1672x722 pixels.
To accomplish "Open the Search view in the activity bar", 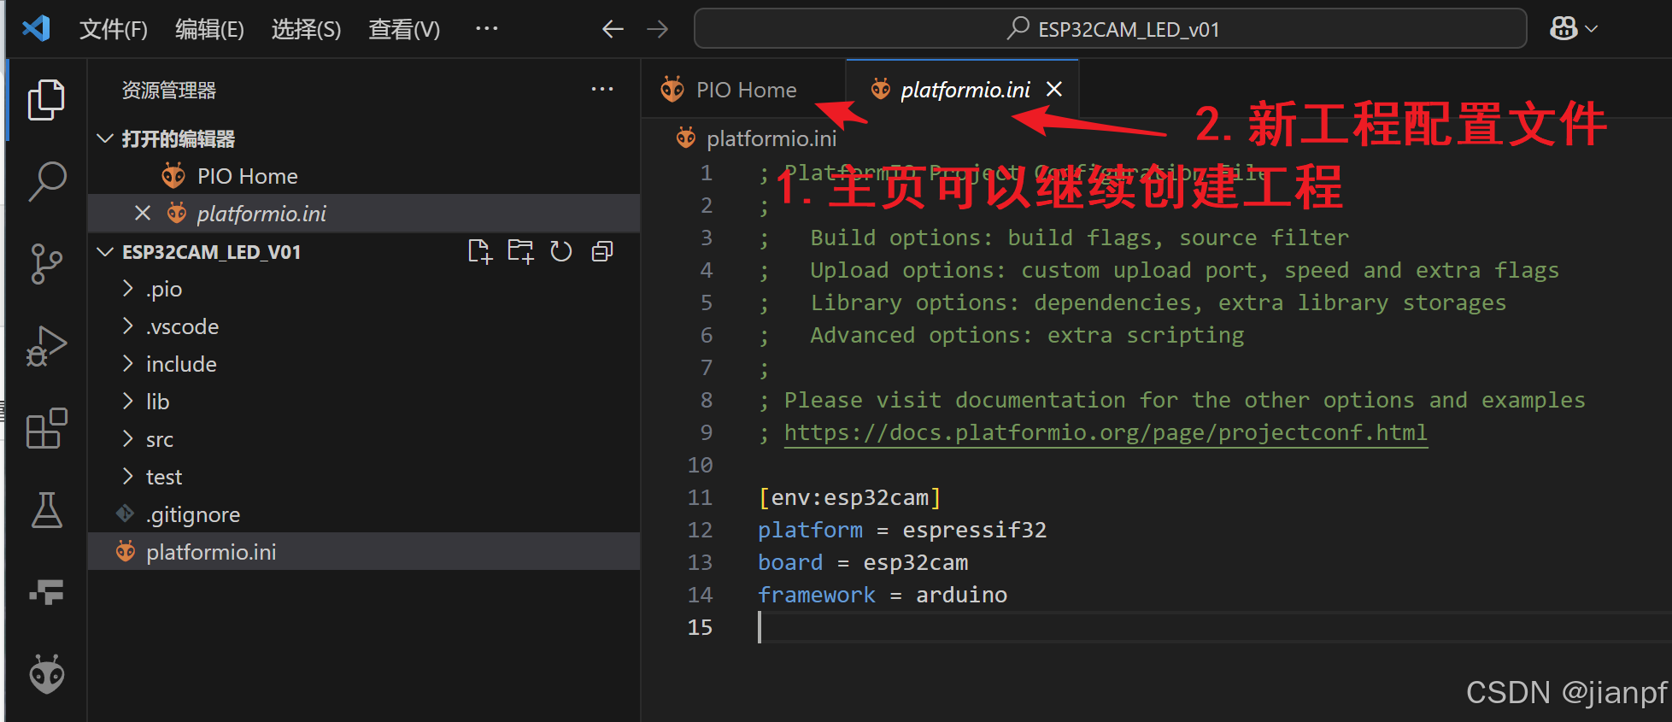I will pyautogui.click(x=46, y=181).
